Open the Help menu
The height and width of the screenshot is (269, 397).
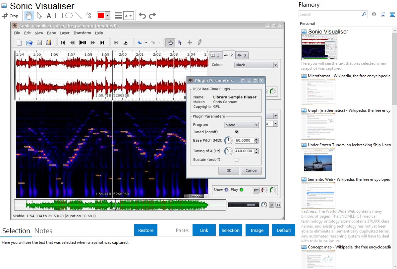click(x=99, y=33)
